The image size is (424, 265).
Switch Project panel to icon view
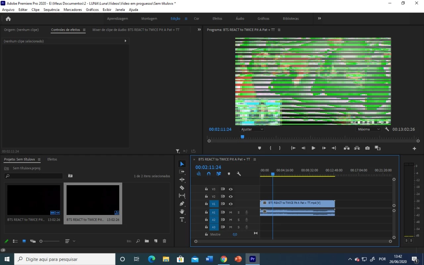[24, 241]
